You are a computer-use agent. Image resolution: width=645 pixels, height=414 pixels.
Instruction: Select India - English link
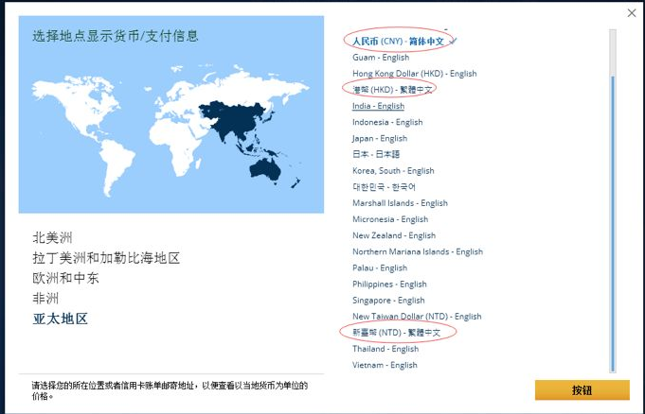(x=378, y=106)
